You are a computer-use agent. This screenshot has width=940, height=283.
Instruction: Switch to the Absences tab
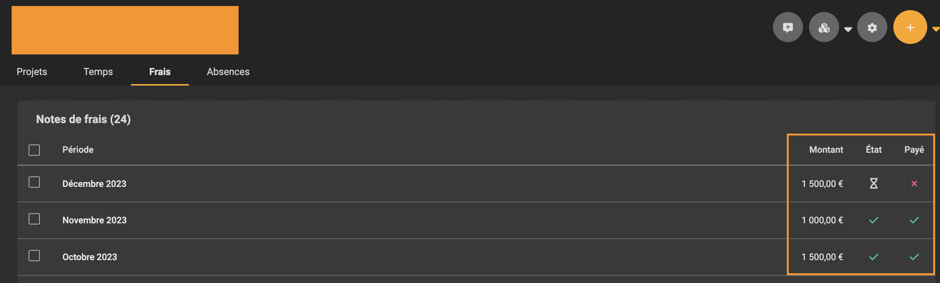(x=228, y=72)
